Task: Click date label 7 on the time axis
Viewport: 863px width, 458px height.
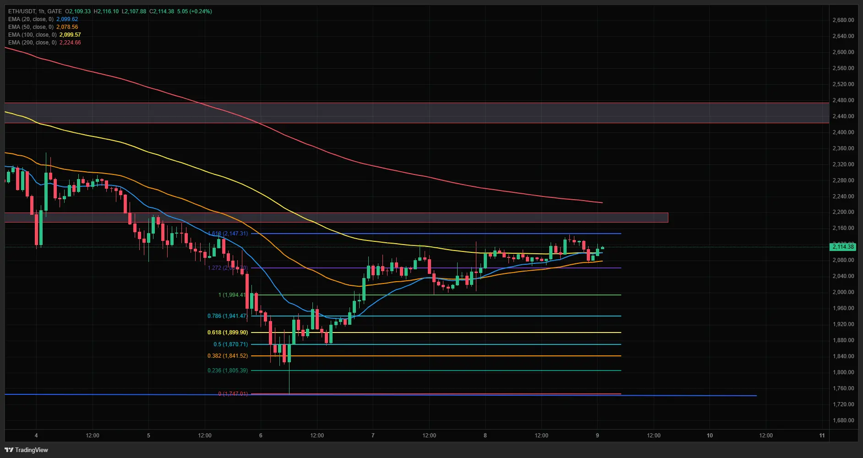Action: (x=373, y=436)
